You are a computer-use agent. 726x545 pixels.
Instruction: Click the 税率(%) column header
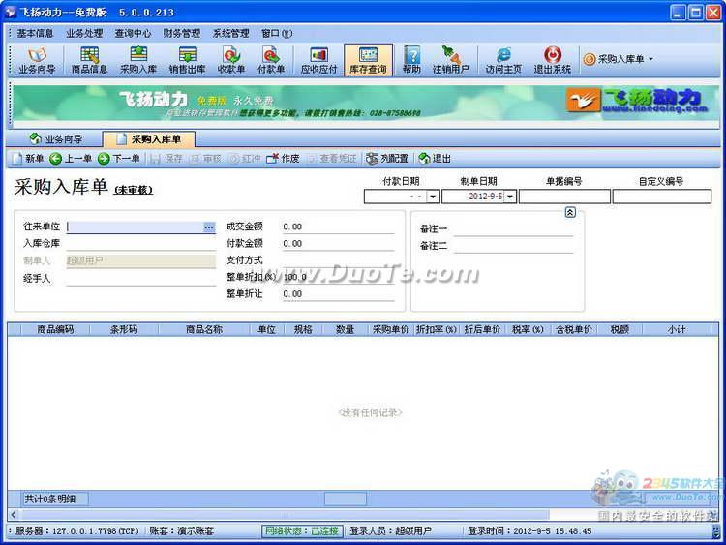pyautogui.click(x=528, y=330)
